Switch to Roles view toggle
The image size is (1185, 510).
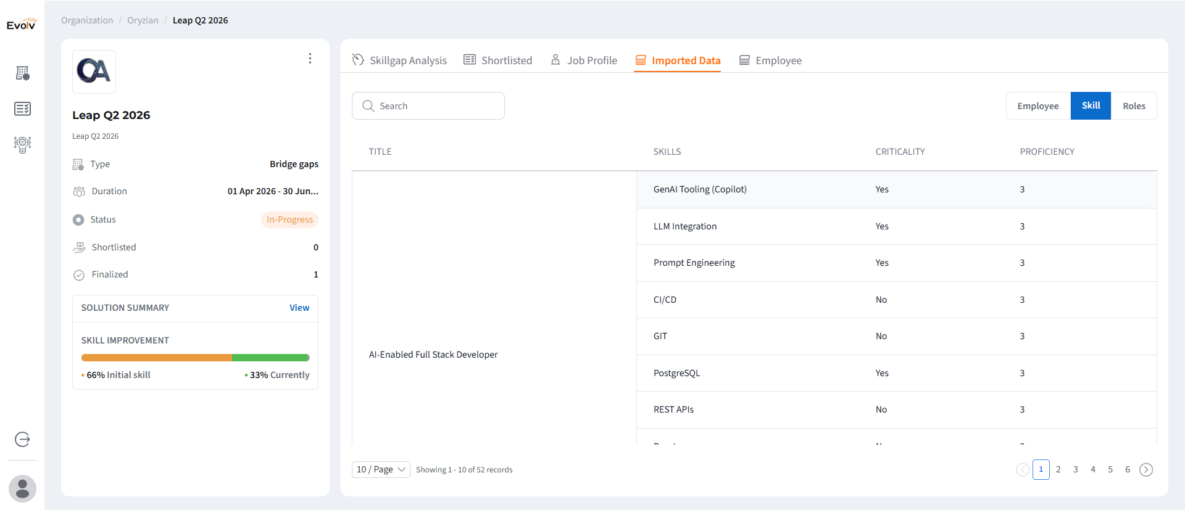coord(1134,106)
